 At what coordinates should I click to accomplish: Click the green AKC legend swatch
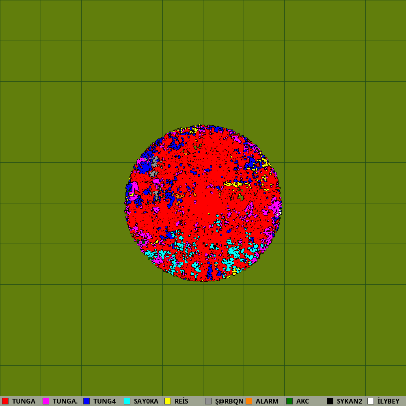click(289, 401)
